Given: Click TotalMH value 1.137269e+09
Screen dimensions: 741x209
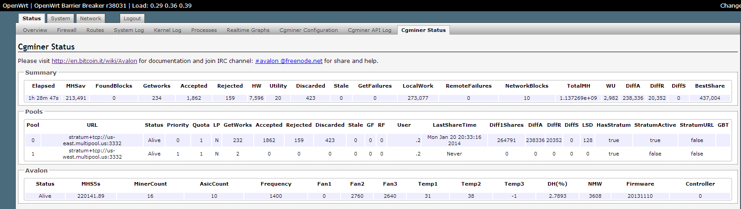Looking at the screenshot, I should (578, 98).
